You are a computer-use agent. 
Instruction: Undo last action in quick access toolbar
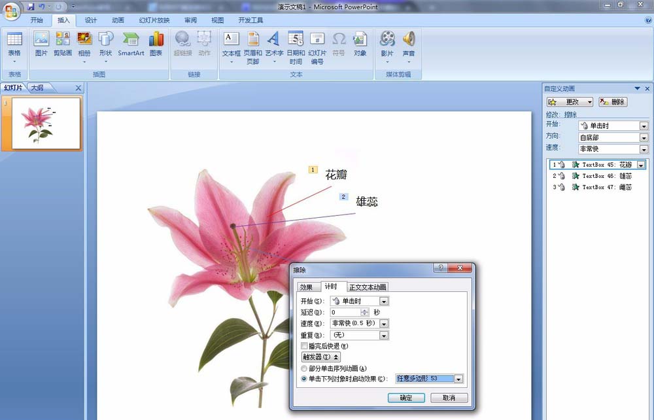click(42, 7)
